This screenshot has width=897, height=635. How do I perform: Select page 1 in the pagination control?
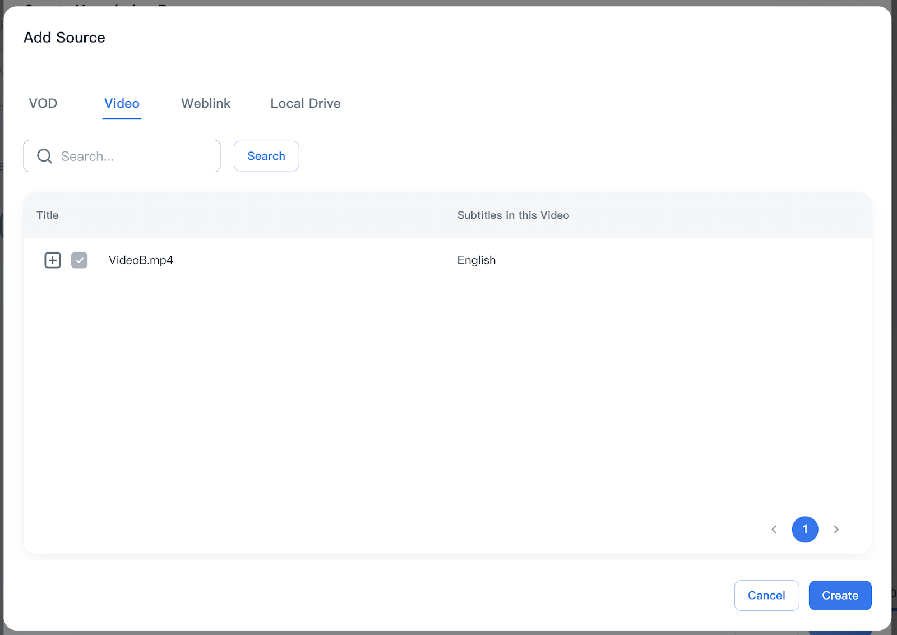click(805, 529)
